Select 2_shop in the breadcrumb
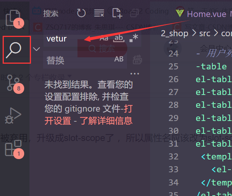 (x=175, y=34)
